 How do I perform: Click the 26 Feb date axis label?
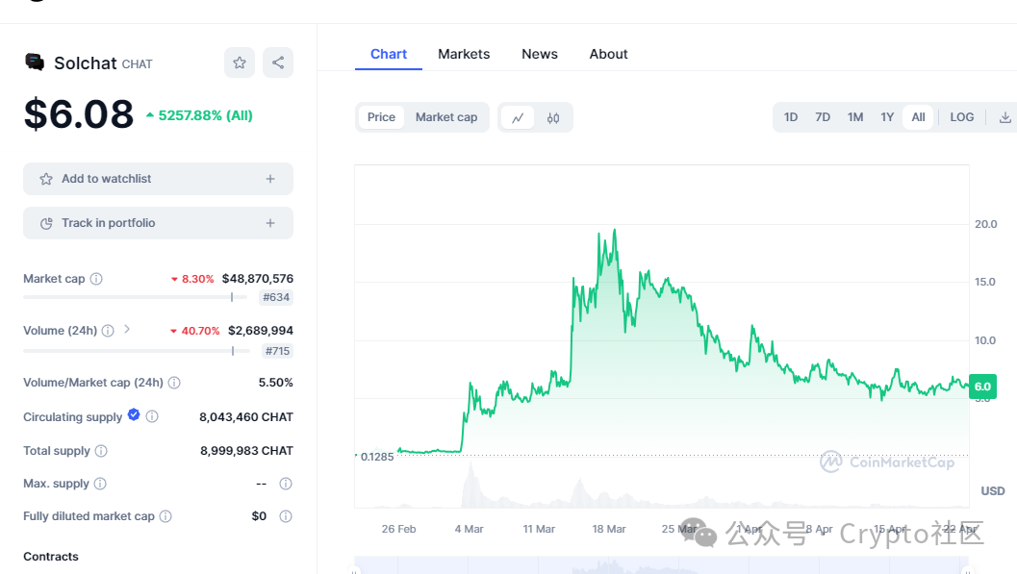tap(399, 529)
